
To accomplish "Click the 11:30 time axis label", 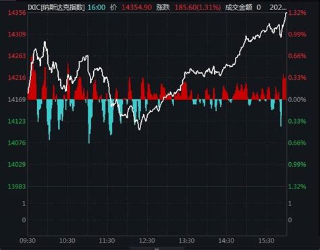I will [x=107, y=241].
